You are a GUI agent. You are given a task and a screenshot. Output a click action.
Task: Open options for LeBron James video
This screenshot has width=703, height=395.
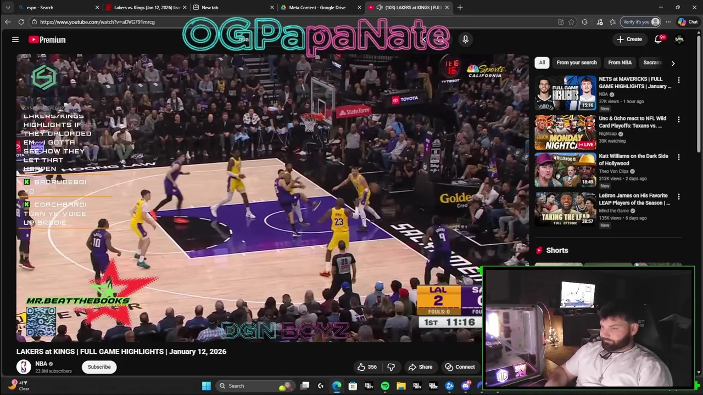pos(678,196)
